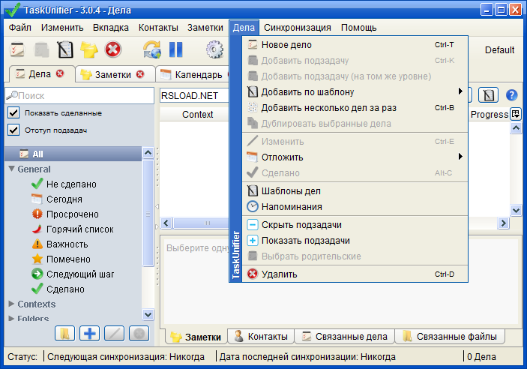Image resolution: width=527 pixels, height=369 pixels.
Task: Open the Синхронизация menu
Action: click(x=297, y=27)
